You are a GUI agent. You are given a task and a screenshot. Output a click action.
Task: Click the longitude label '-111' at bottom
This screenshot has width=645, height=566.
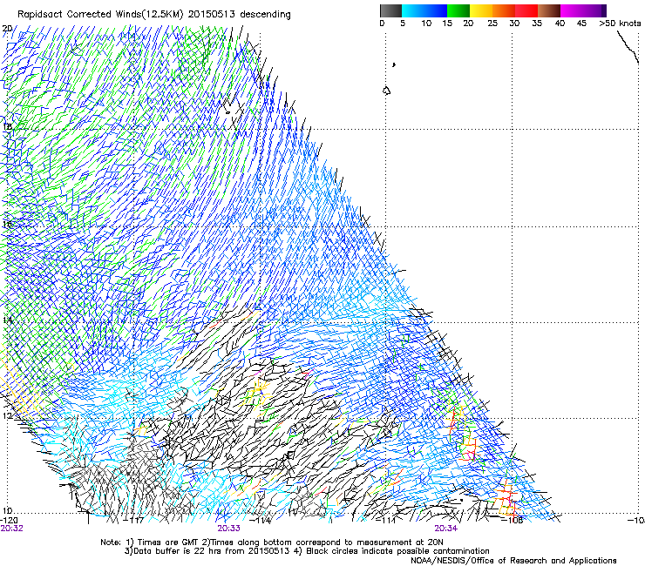coord(386,520)
